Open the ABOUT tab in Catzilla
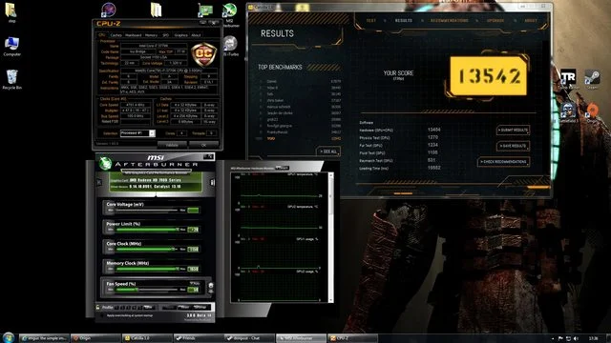 coord(531,21)
